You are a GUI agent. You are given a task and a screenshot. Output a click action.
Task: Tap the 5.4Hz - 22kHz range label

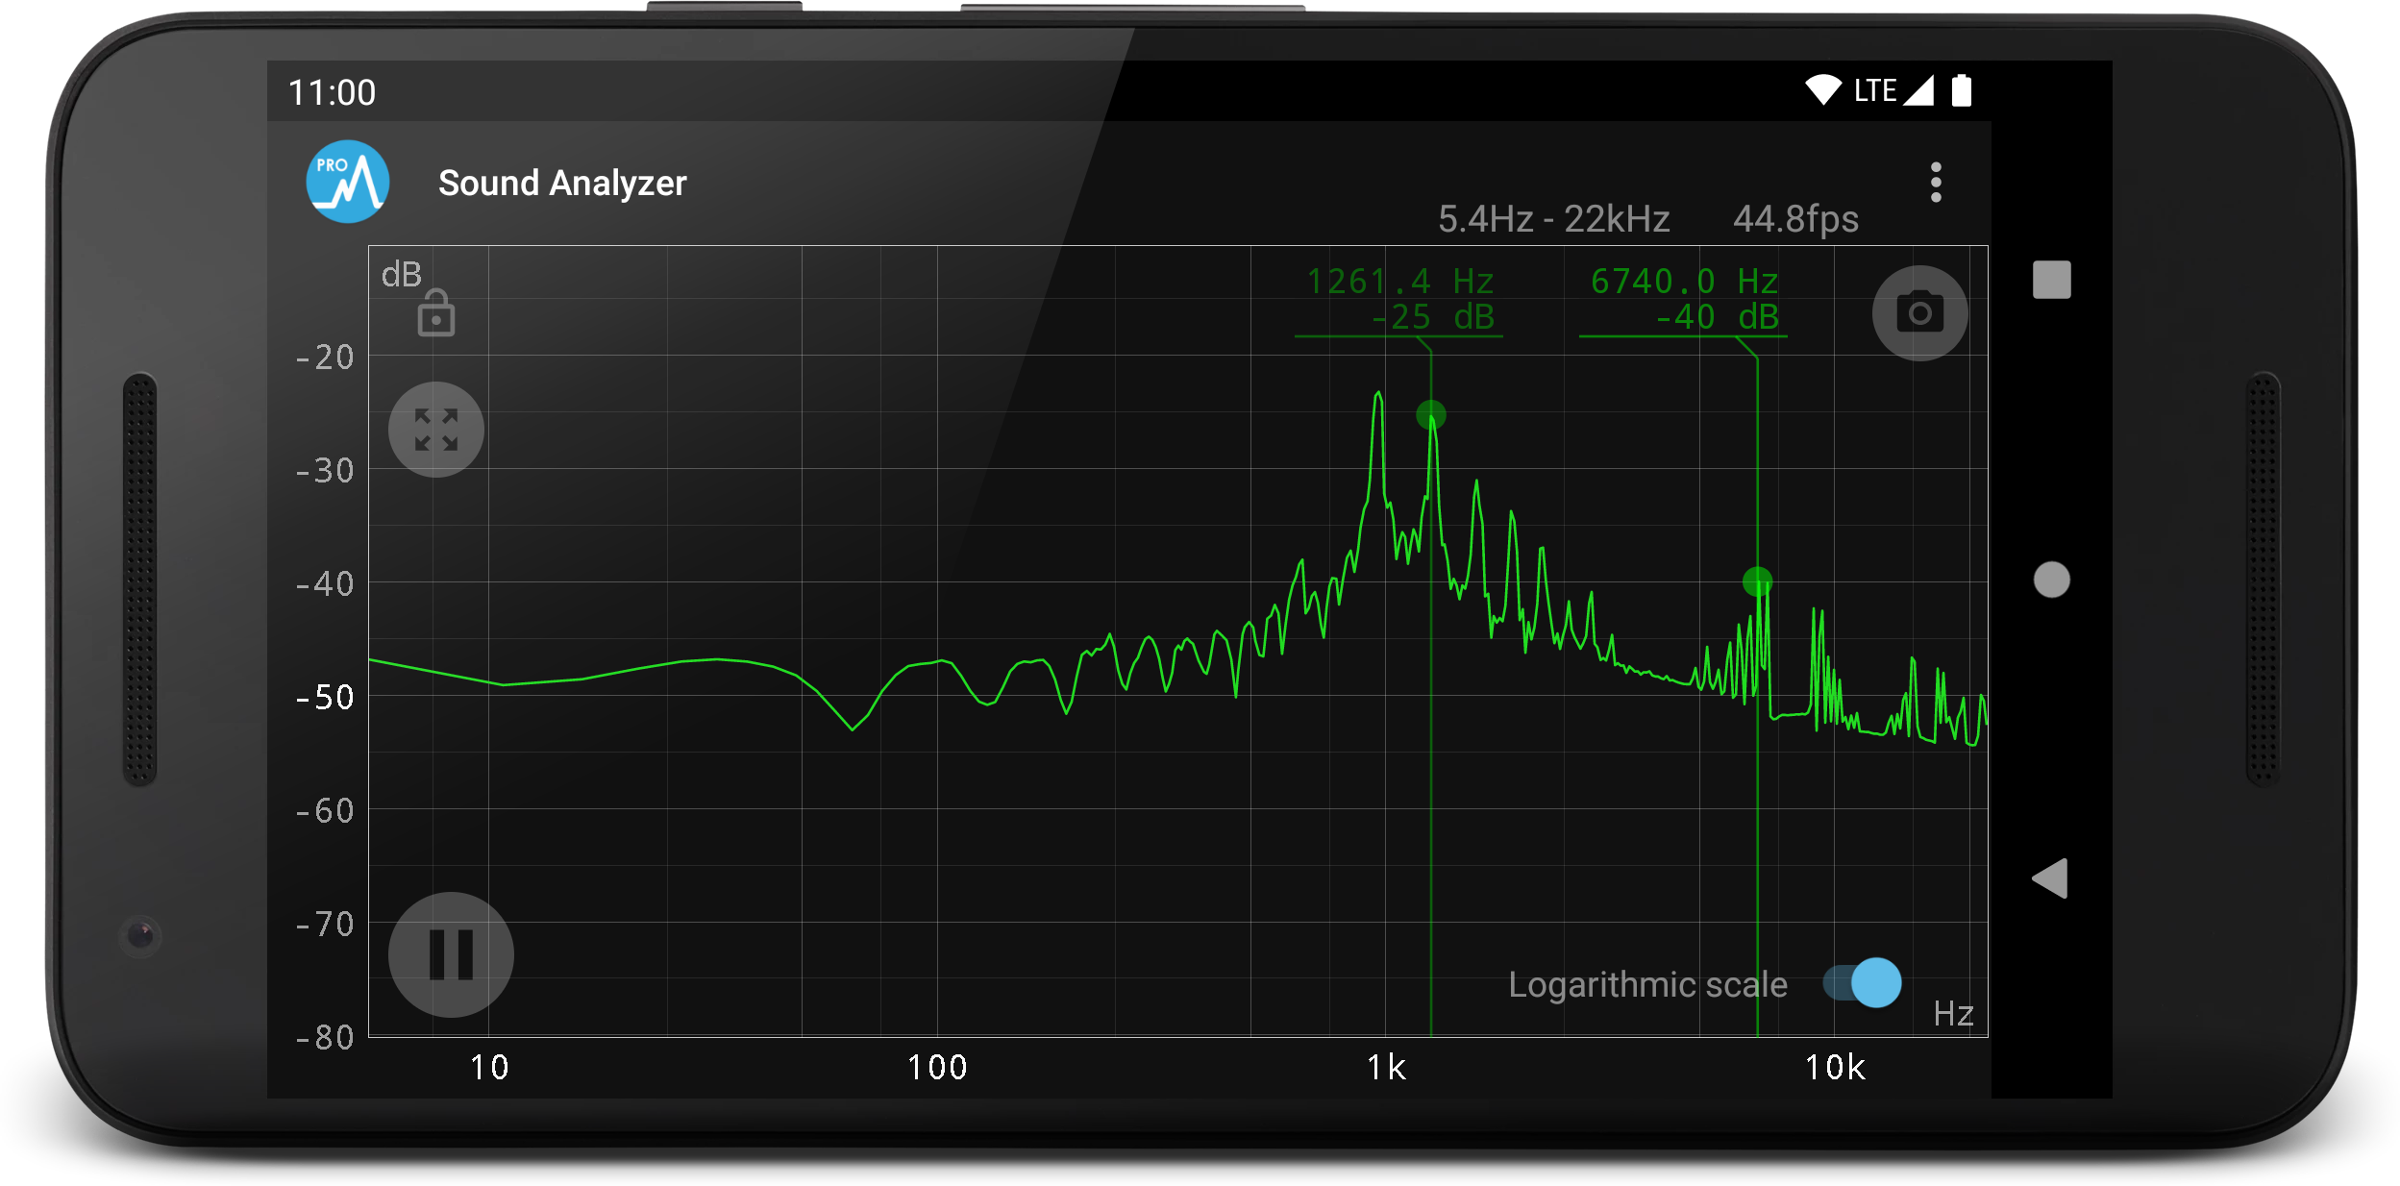1553,219
